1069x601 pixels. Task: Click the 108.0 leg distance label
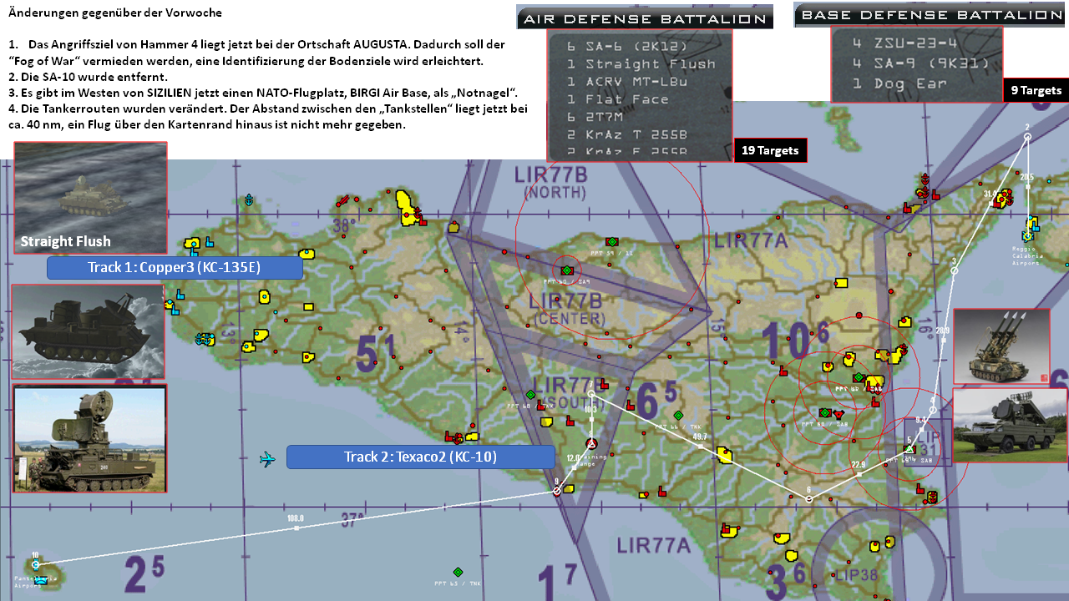295,518
